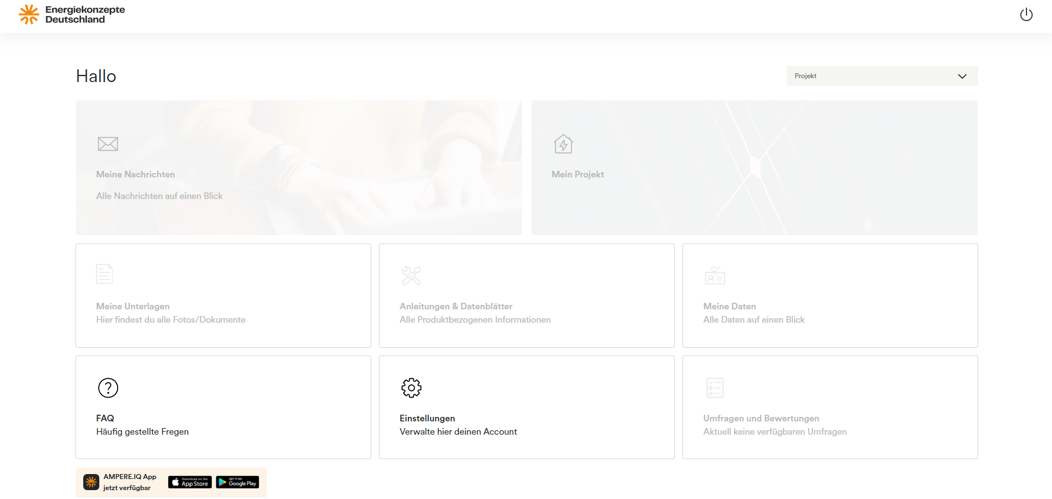The width and height of the screenshot is (1052, 499).
Task: Open the App Store download badge
Action: point(190,482)
